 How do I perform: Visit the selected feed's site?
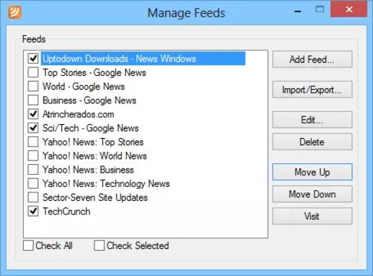coord(312,216)
